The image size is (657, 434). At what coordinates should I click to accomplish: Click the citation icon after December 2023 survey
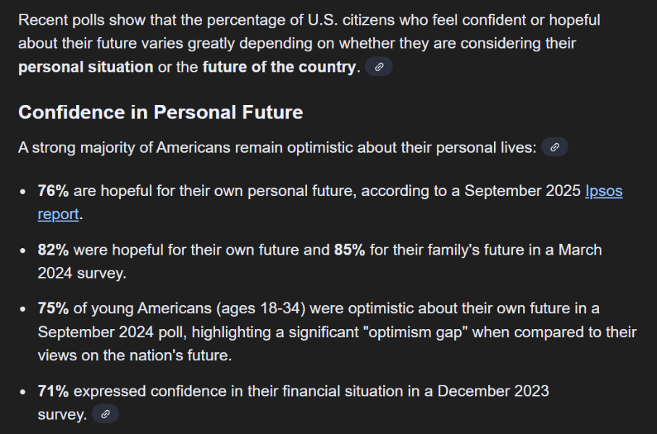pos(105,414)
